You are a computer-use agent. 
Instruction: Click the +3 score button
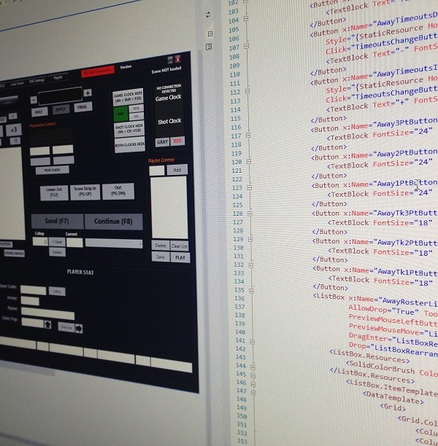pyautogui.click(x=13, y=130)
